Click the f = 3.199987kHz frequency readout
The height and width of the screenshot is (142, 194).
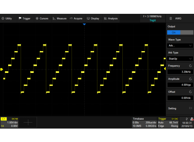[152, 16]
